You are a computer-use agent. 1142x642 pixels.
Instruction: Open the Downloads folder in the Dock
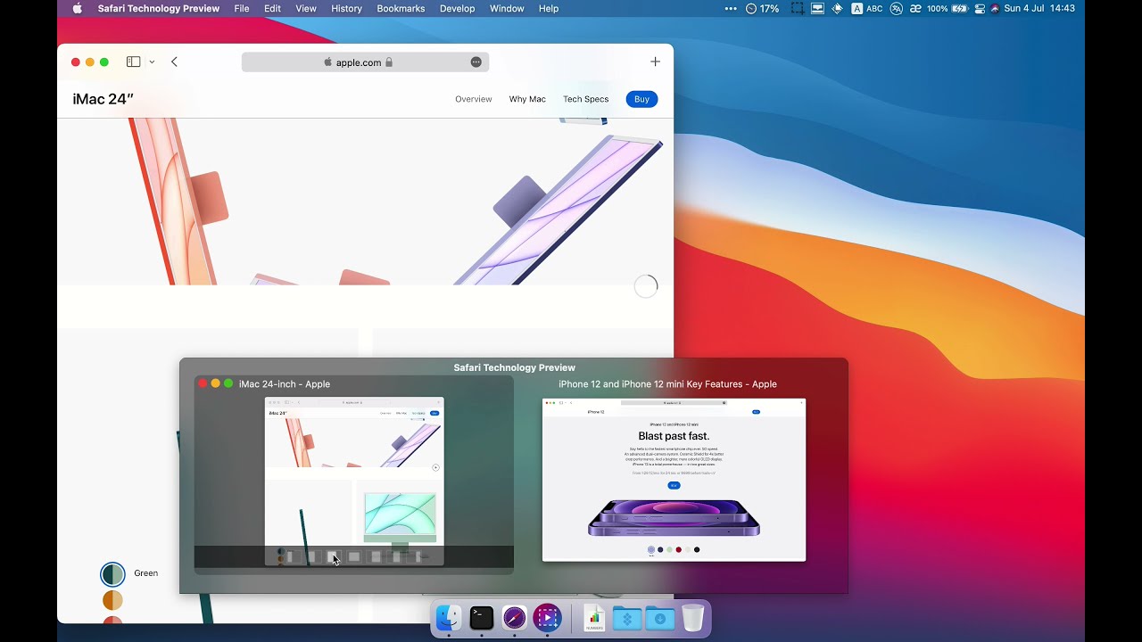pyautogui.click(x=660, y=618)
